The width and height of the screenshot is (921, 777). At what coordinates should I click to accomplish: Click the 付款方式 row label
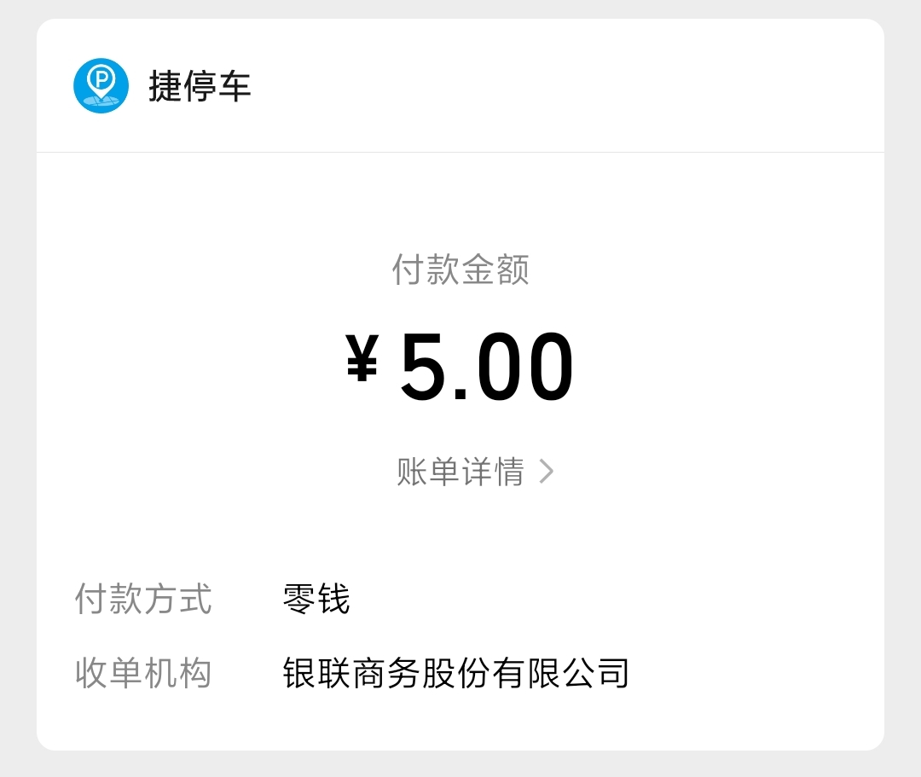143,599
